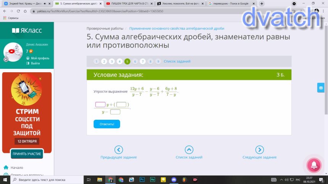This screenshot has height=184, width=328.
Task: Open the Список заданий link beside task numbers
Action: [177, 61]
